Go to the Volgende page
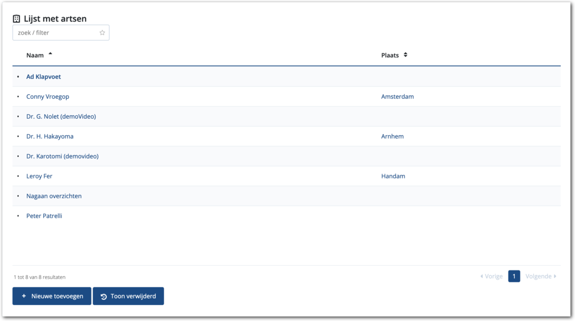The image size is (575, 321). point(540,277)
